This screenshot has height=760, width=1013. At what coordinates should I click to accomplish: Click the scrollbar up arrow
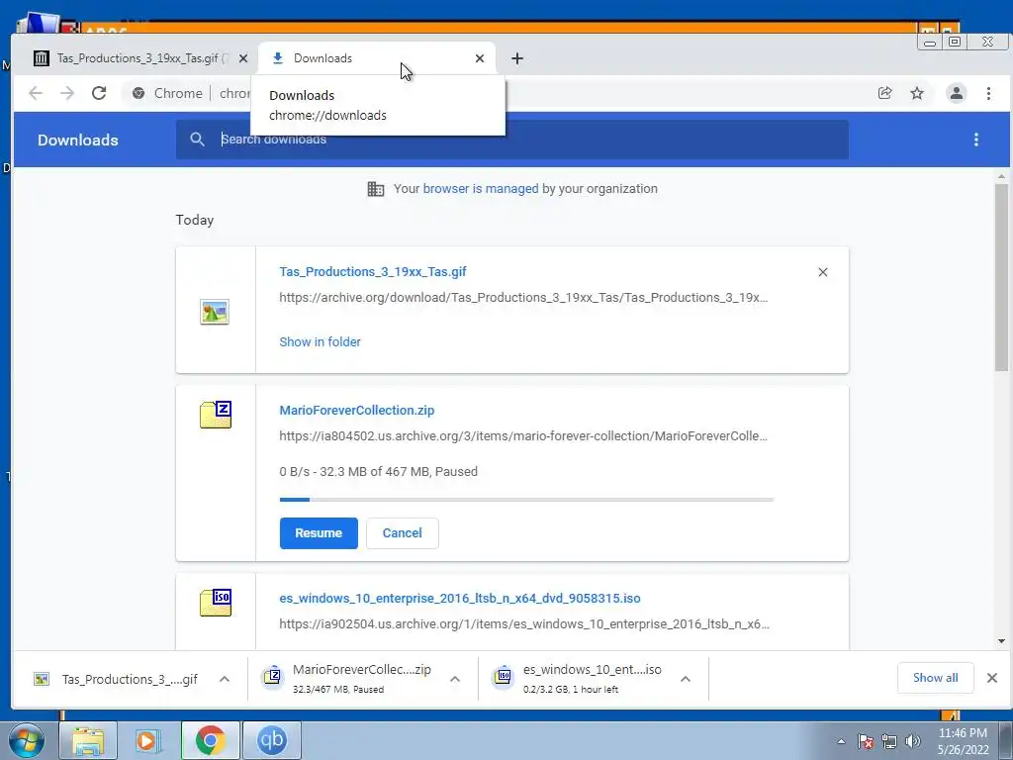click(1001, 176)
